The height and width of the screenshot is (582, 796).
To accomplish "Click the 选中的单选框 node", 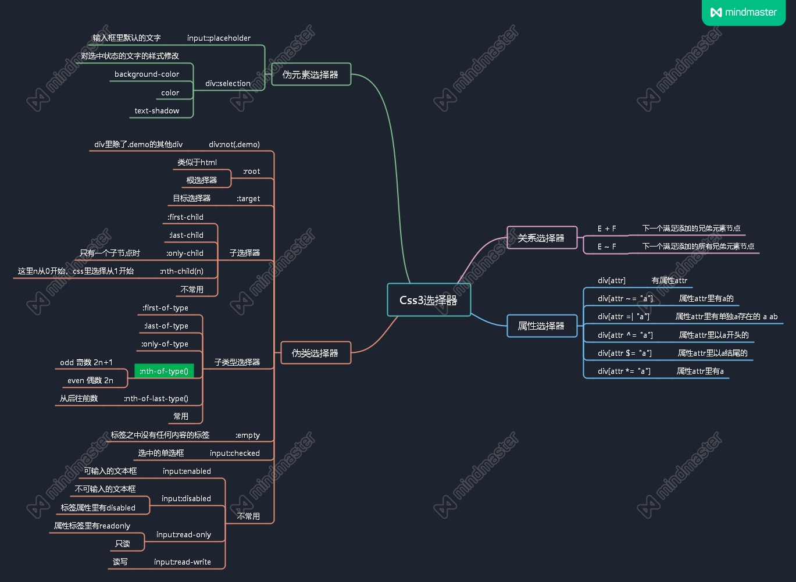I will (x=161, y=454).
